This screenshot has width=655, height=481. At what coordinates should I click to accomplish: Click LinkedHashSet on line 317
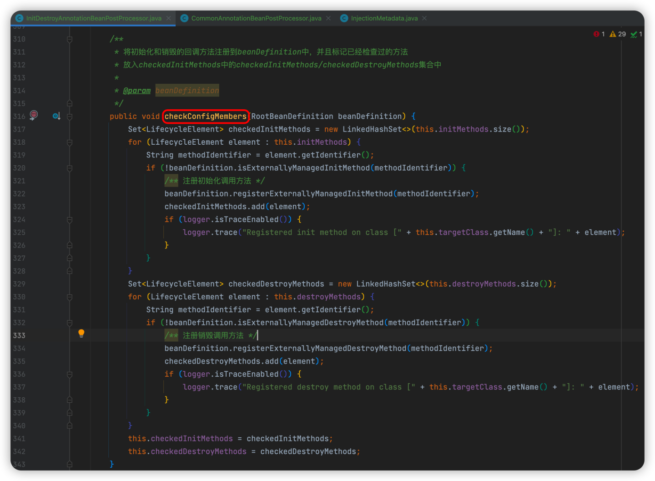pyautogui.click(x=372, y=130)
